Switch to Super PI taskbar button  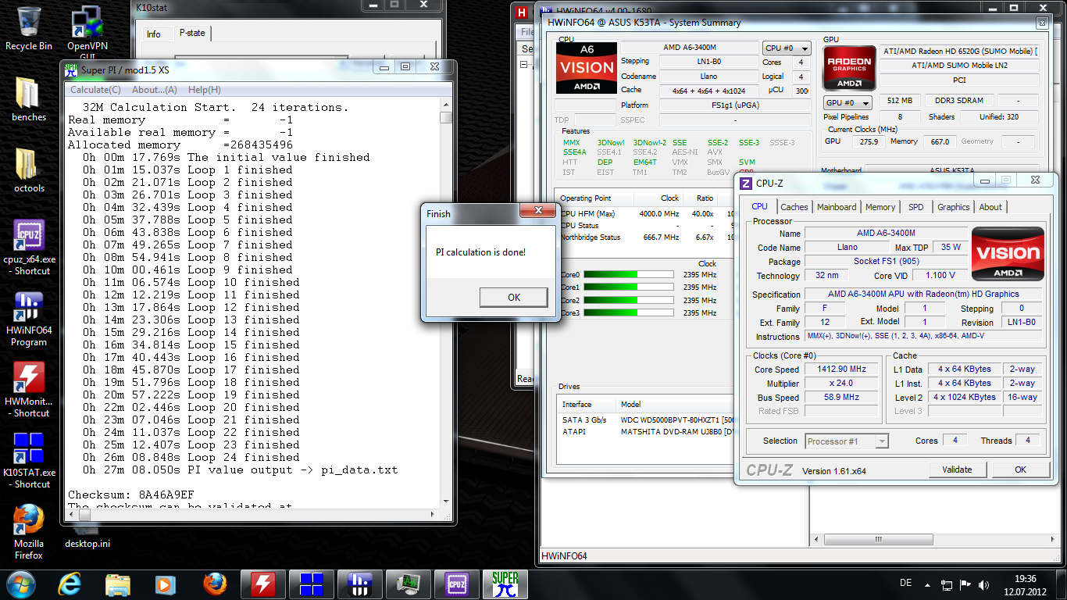[x=505, y=584]
